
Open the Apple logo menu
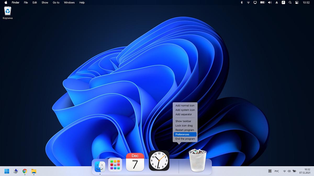(6, 3)
